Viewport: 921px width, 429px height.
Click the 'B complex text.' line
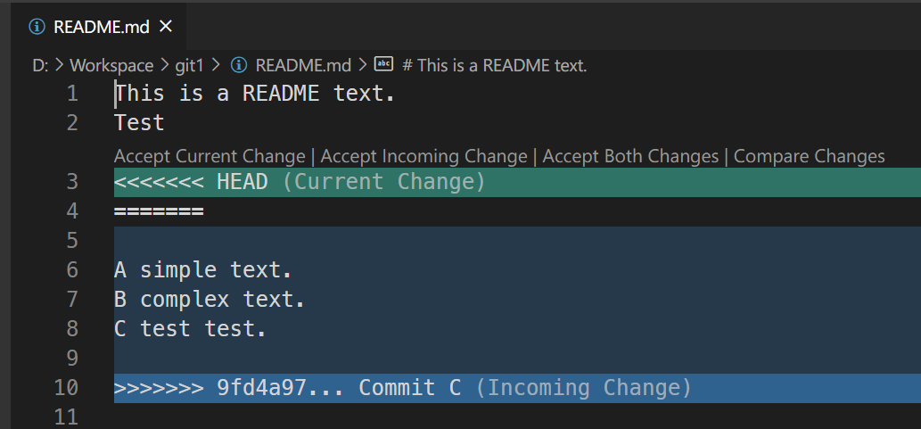tap(210, 299)
